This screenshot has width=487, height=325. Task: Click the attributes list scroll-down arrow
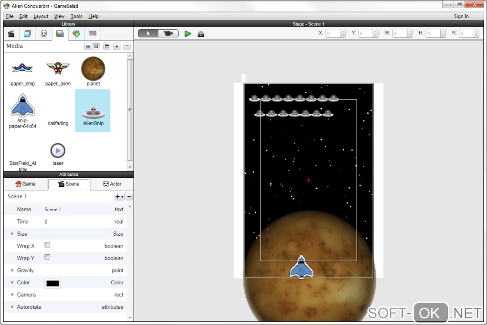[x=130, y=317]
